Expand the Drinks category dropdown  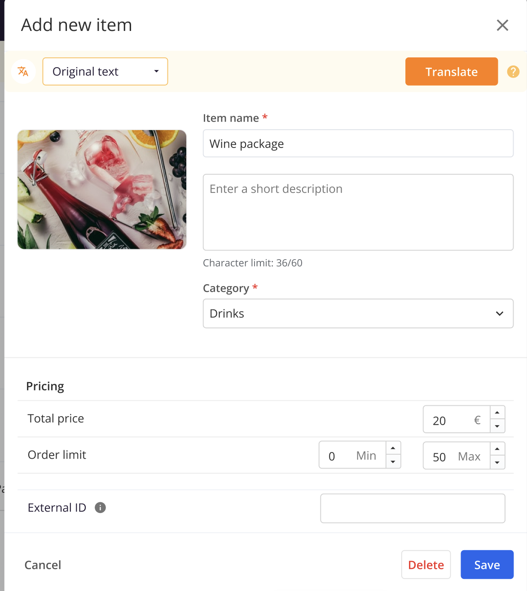(358, 313)
